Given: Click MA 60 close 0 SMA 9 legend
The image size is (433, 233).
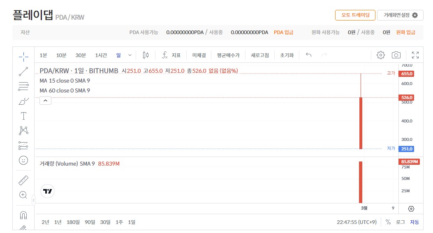Looking at the screenshot, I should (65, 90).
